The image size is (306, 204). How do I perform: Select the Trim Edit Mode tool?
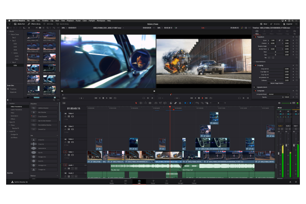[x=141, y=103]
